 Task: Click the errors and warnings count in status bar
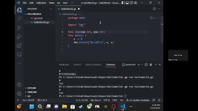[x=42, y=100]
